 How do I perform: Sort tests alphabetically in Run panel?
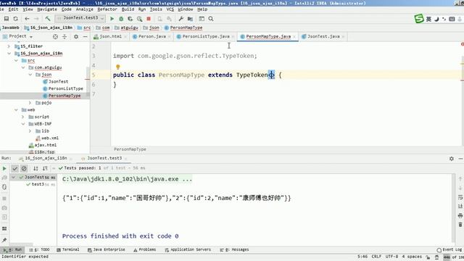(x=36, y=168)
